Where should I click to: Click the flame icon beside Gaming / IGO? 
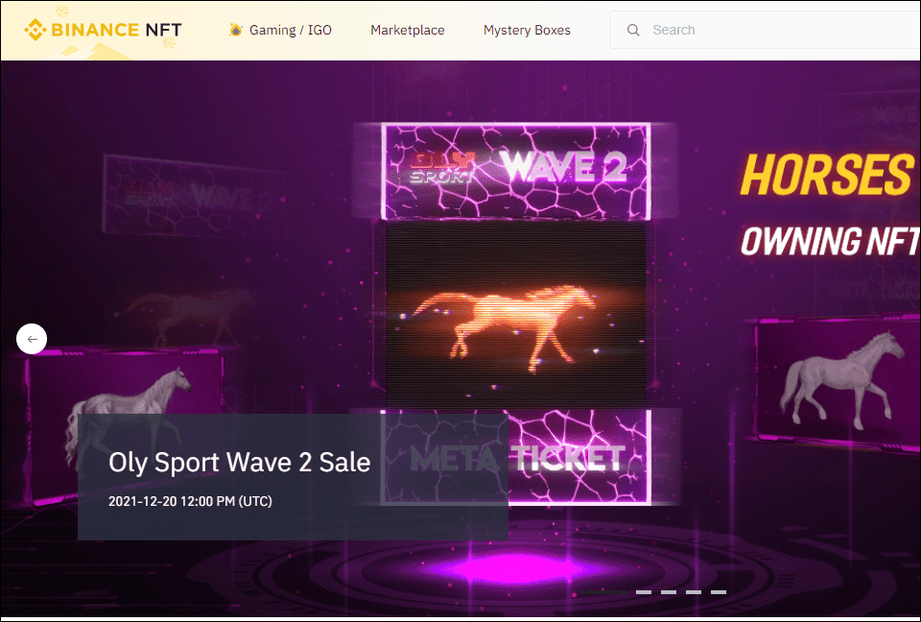point(236,30)
